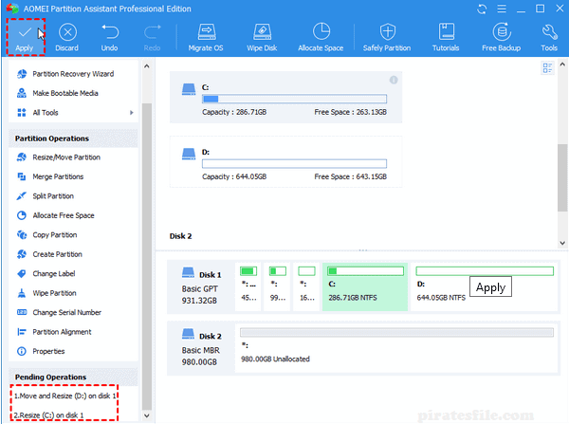Select the 16... partition on Disk 1
The width and height of the screenshot is (569, 424).
pyautogui.click(x=306, y=286)
